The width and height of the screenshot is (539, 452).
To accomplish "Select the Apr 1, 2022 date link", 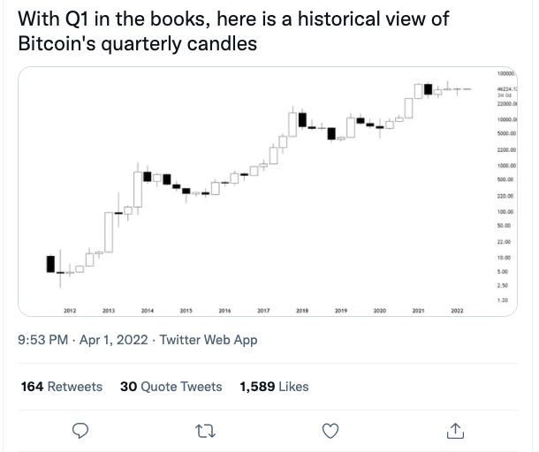I will (114, 340).
